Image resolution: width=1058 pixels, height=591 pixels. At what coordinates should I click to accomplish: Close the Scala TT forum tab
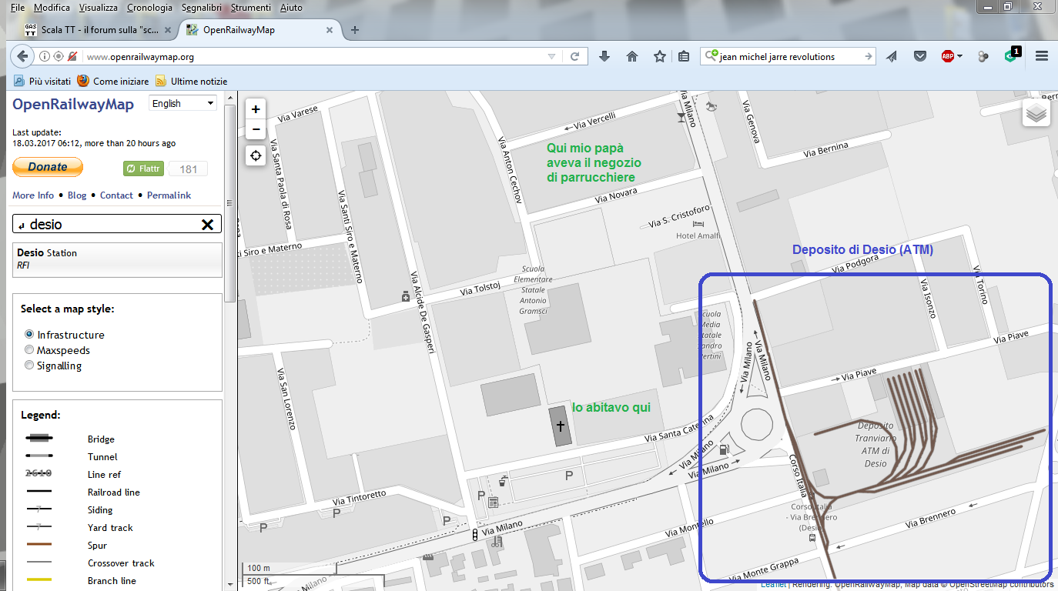point(167,30)
